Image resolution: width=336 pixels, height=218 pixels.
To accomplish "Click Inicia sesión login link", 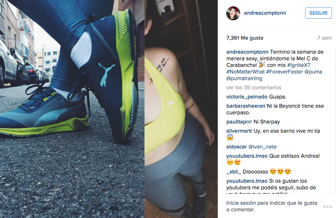I will point(241,203).
